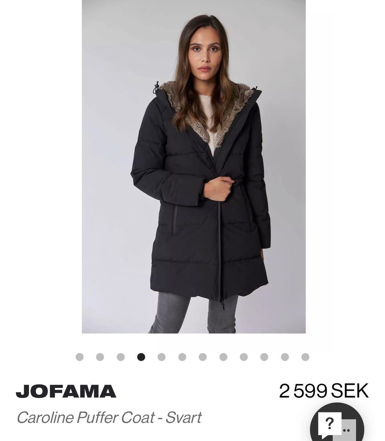Open the JOFAMA brand link
The image size is (385, 441).
coord(66,391)
